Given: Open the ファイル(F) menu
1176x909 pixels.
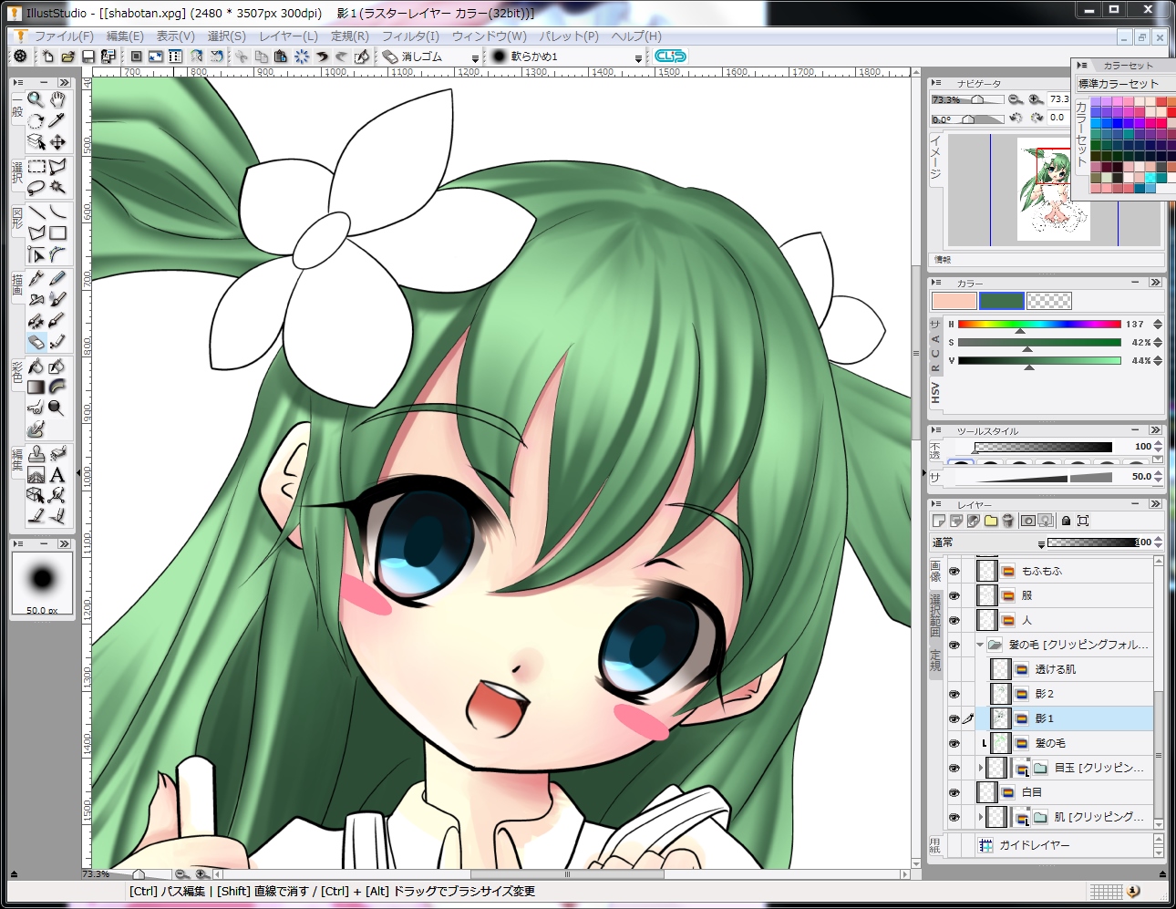Looking at the screenshot, I should tap(64, 36).
